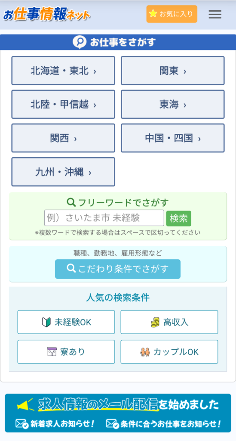Click the star icon in お気に入り button

(x=153, y=14)
